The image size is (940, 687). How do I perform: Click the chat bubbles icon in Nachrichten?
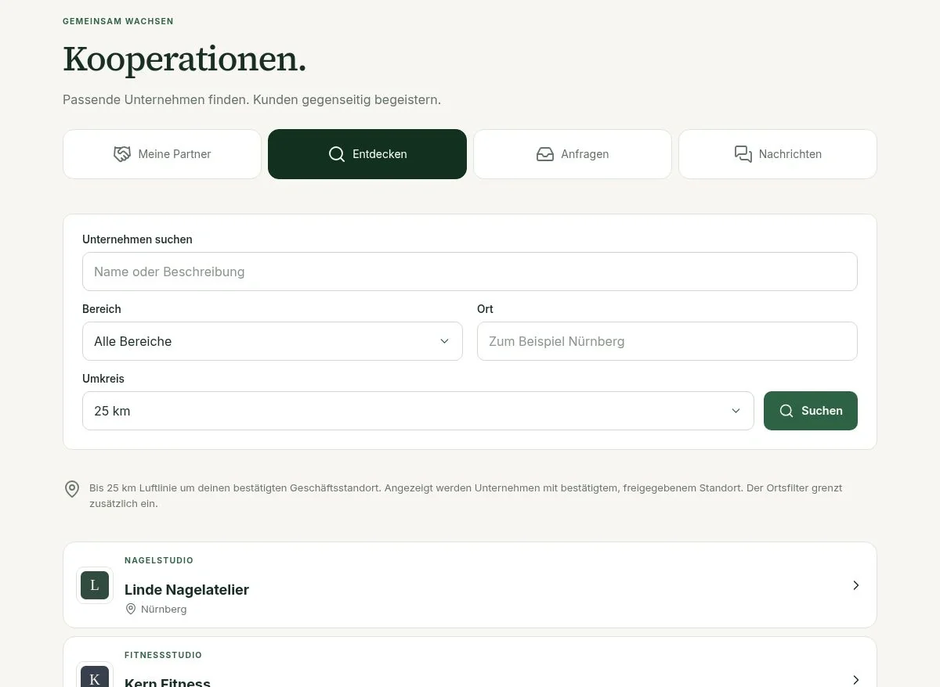[x=743, y=154]
